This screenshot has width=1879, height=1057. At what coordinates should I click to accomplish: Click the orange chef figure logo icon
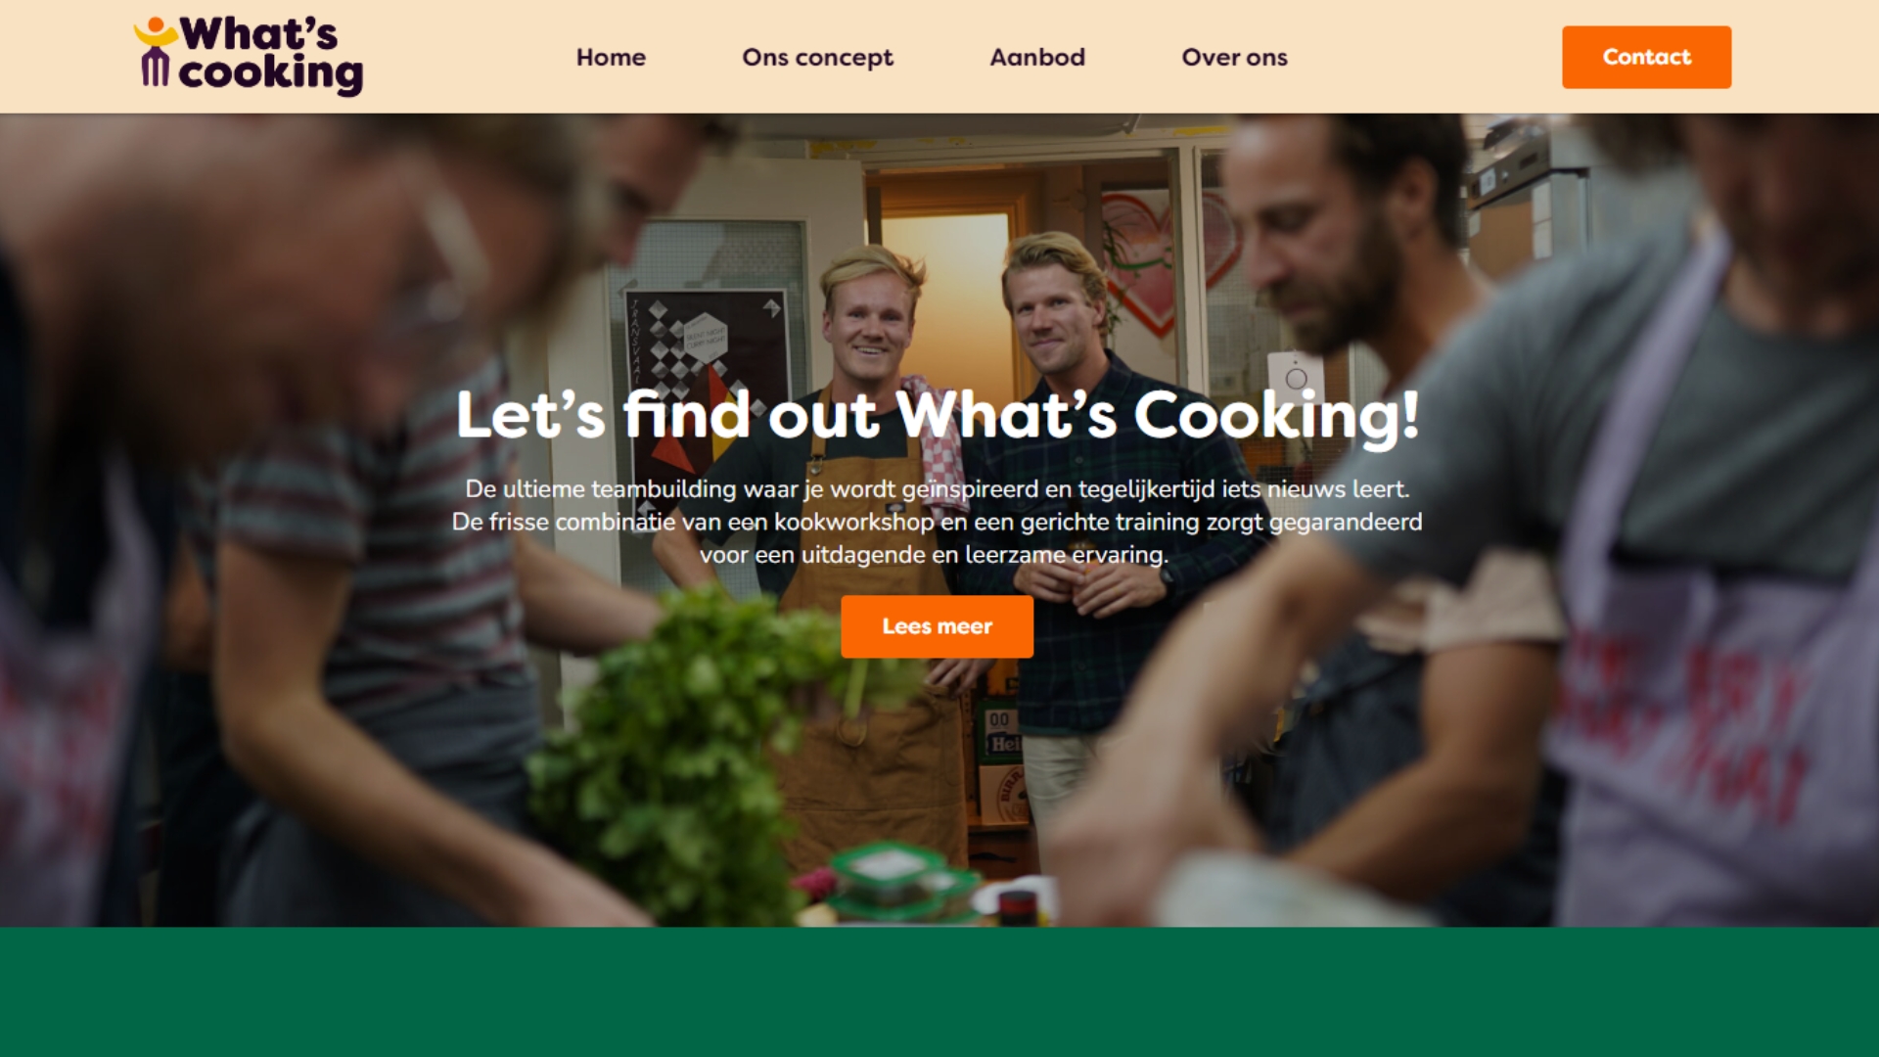(x=155, y=52)
